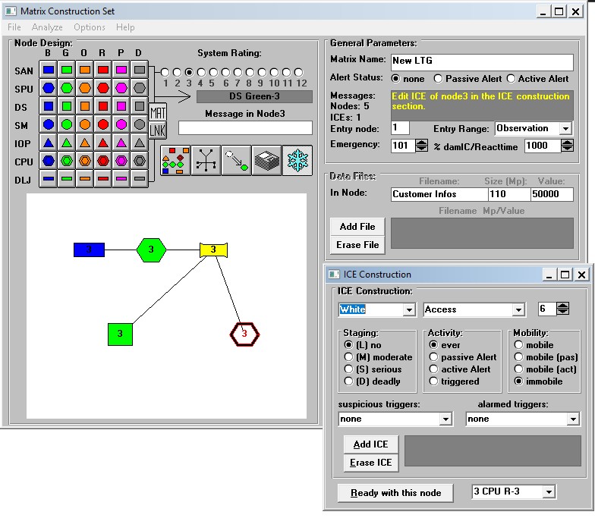Click the node layout tool with colored shapes

(x=175, y=161)
